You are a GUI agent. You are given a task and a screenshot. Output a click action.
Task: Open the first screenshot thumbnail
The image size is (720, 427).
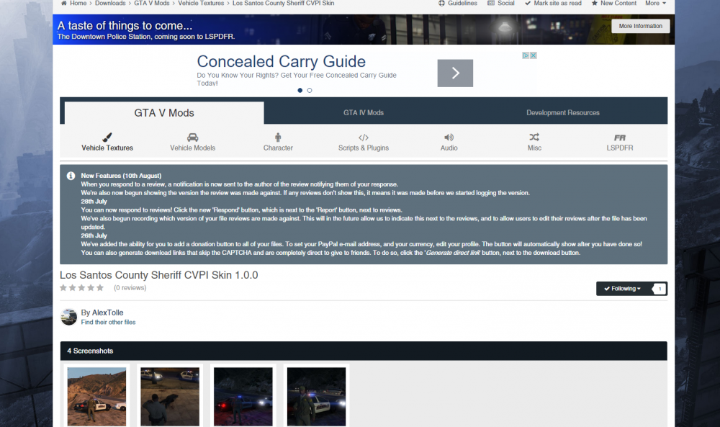96,396
